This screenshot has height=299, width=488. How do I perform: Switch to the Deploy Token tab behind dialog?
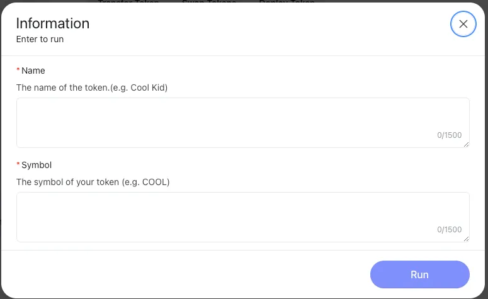[285, 2]
